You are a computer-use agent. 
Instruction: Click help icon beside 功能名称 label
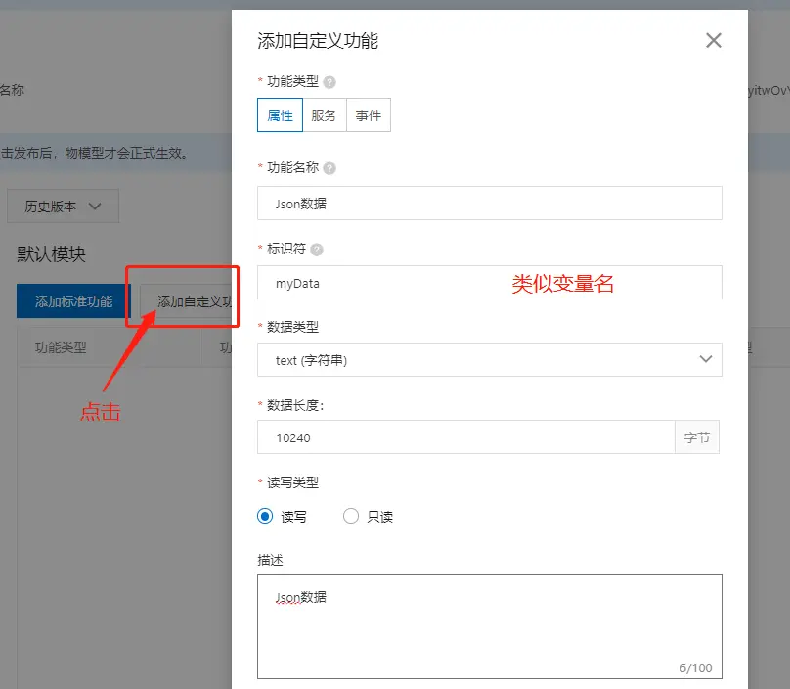[x=329, y=168]
